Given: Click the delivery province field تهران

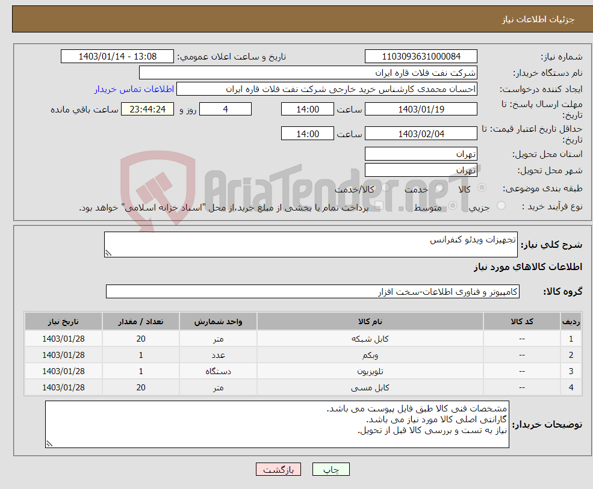Looking at the screenshot, I should 421,154.
